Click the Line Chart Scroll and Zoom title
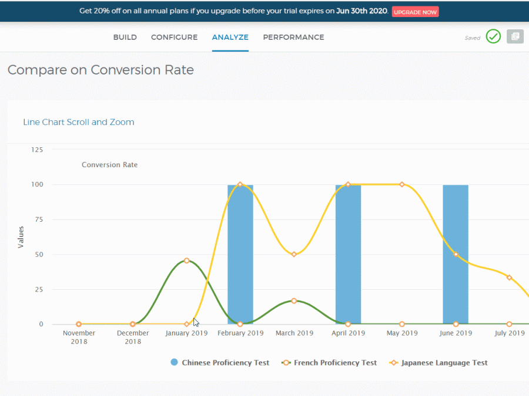 coord(78,122)
